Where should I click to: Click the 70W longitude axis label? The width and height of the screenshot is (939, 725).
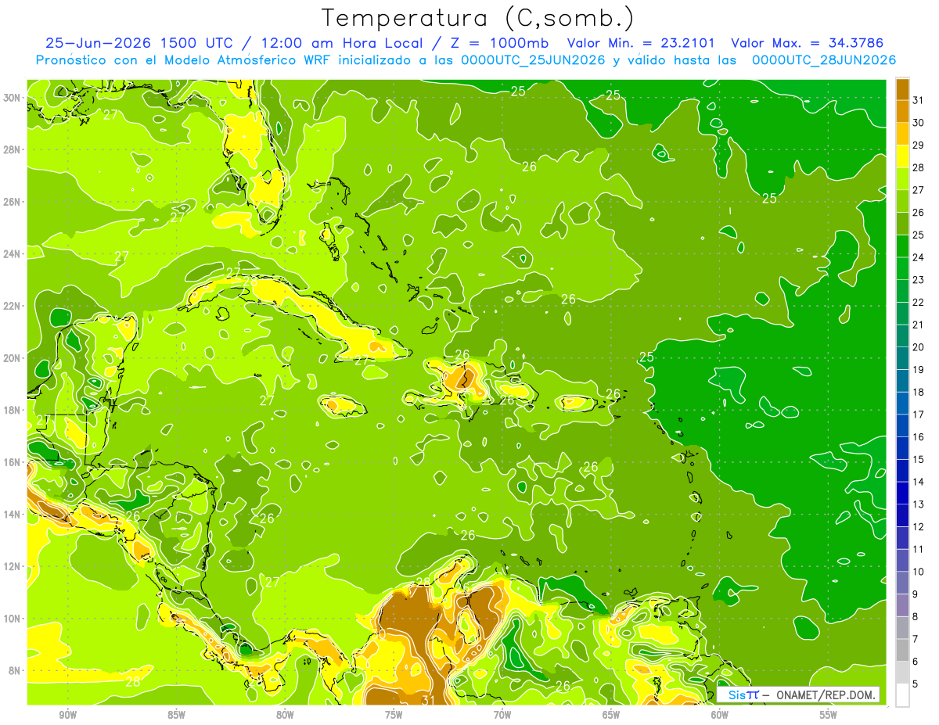[x=502, y=715]
